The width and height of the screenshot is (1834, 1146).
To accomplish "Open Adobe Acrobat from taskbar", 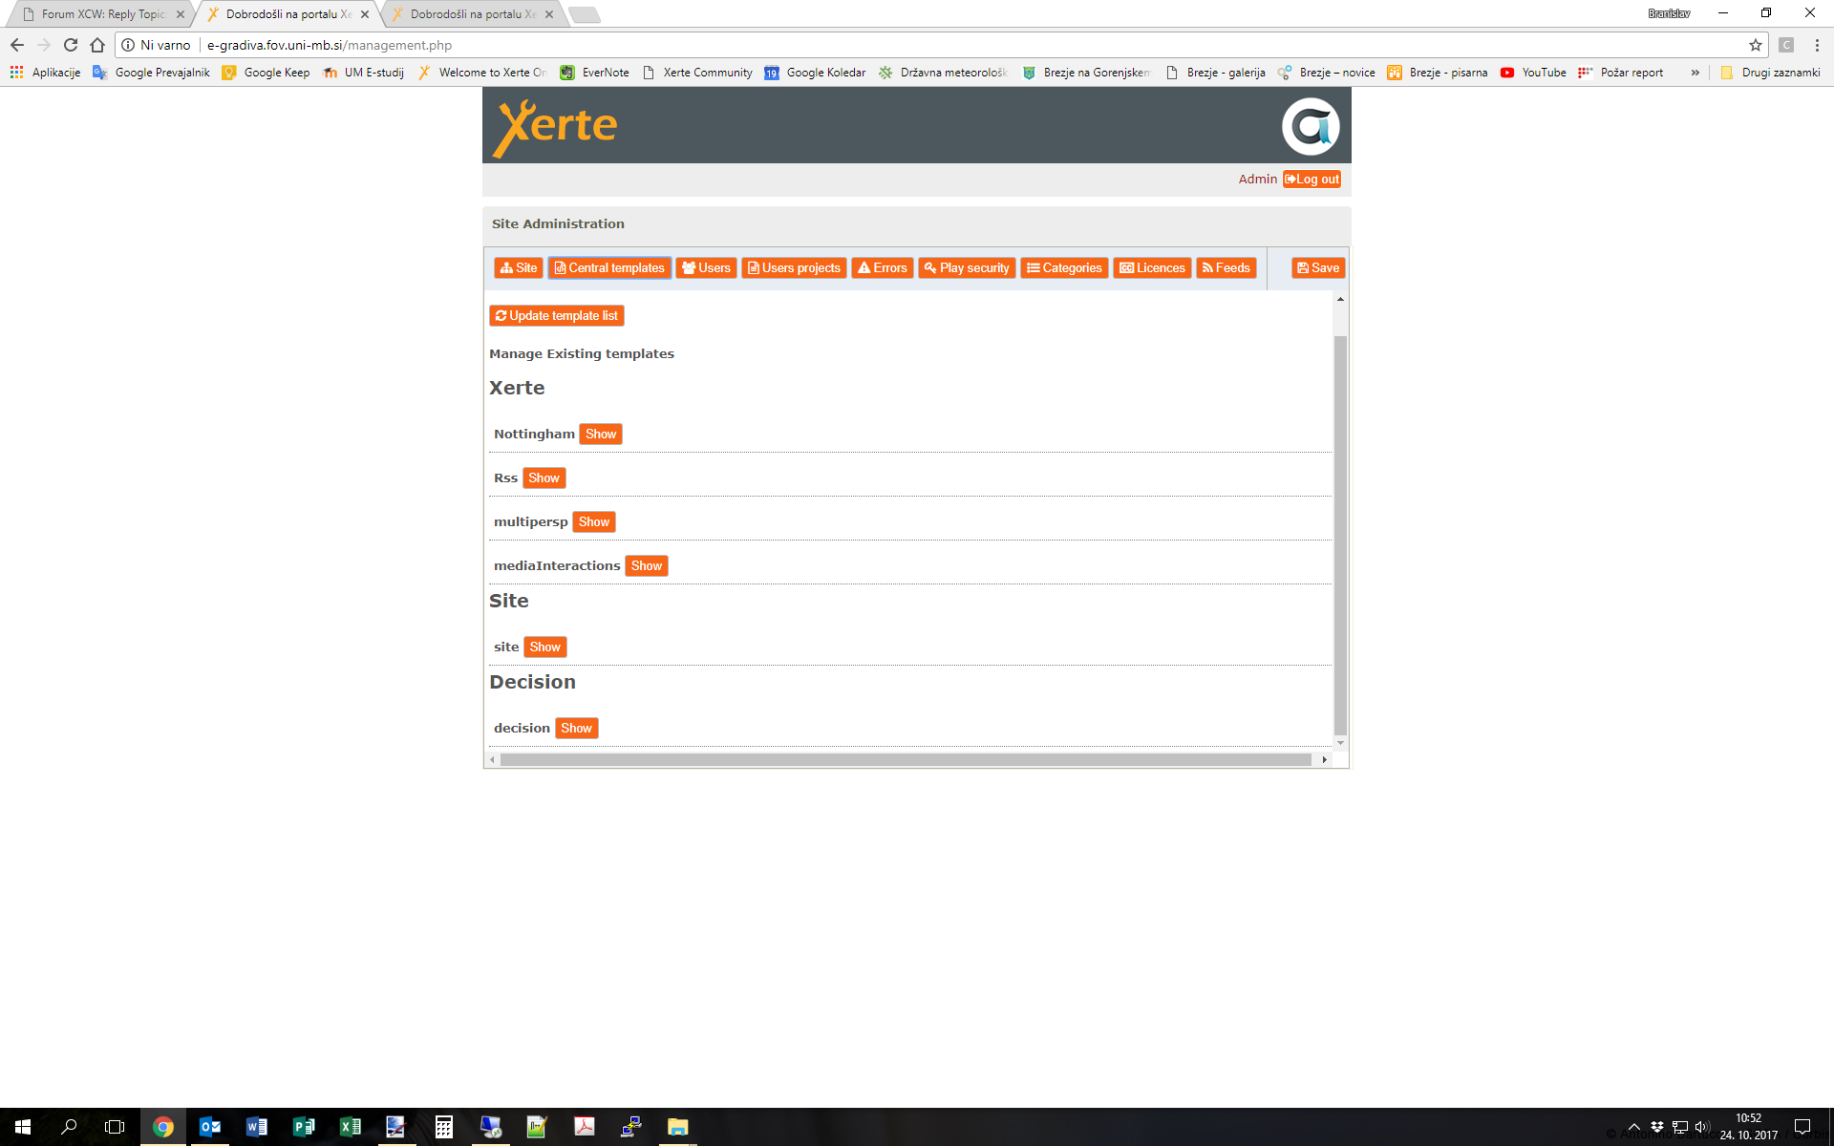I will [x=585, y=1127].
